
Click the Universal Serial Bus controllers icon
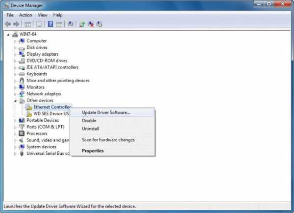[x=22, y=153]
